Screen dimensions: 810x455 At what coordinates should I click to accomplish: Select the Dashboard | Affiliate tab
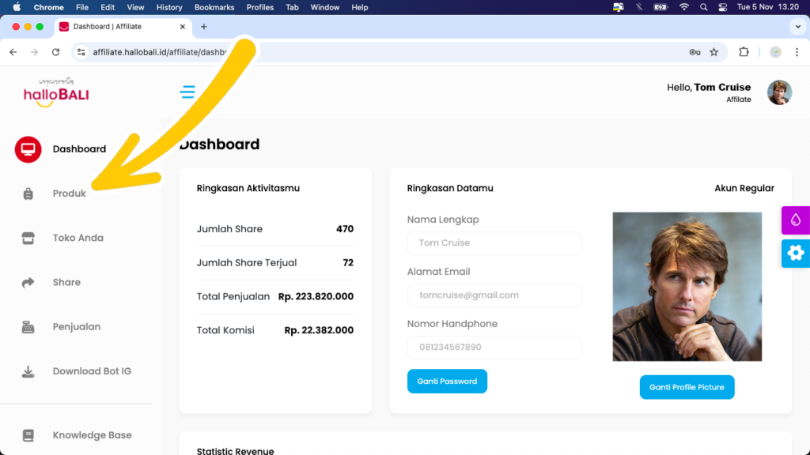tap(123, 27)
